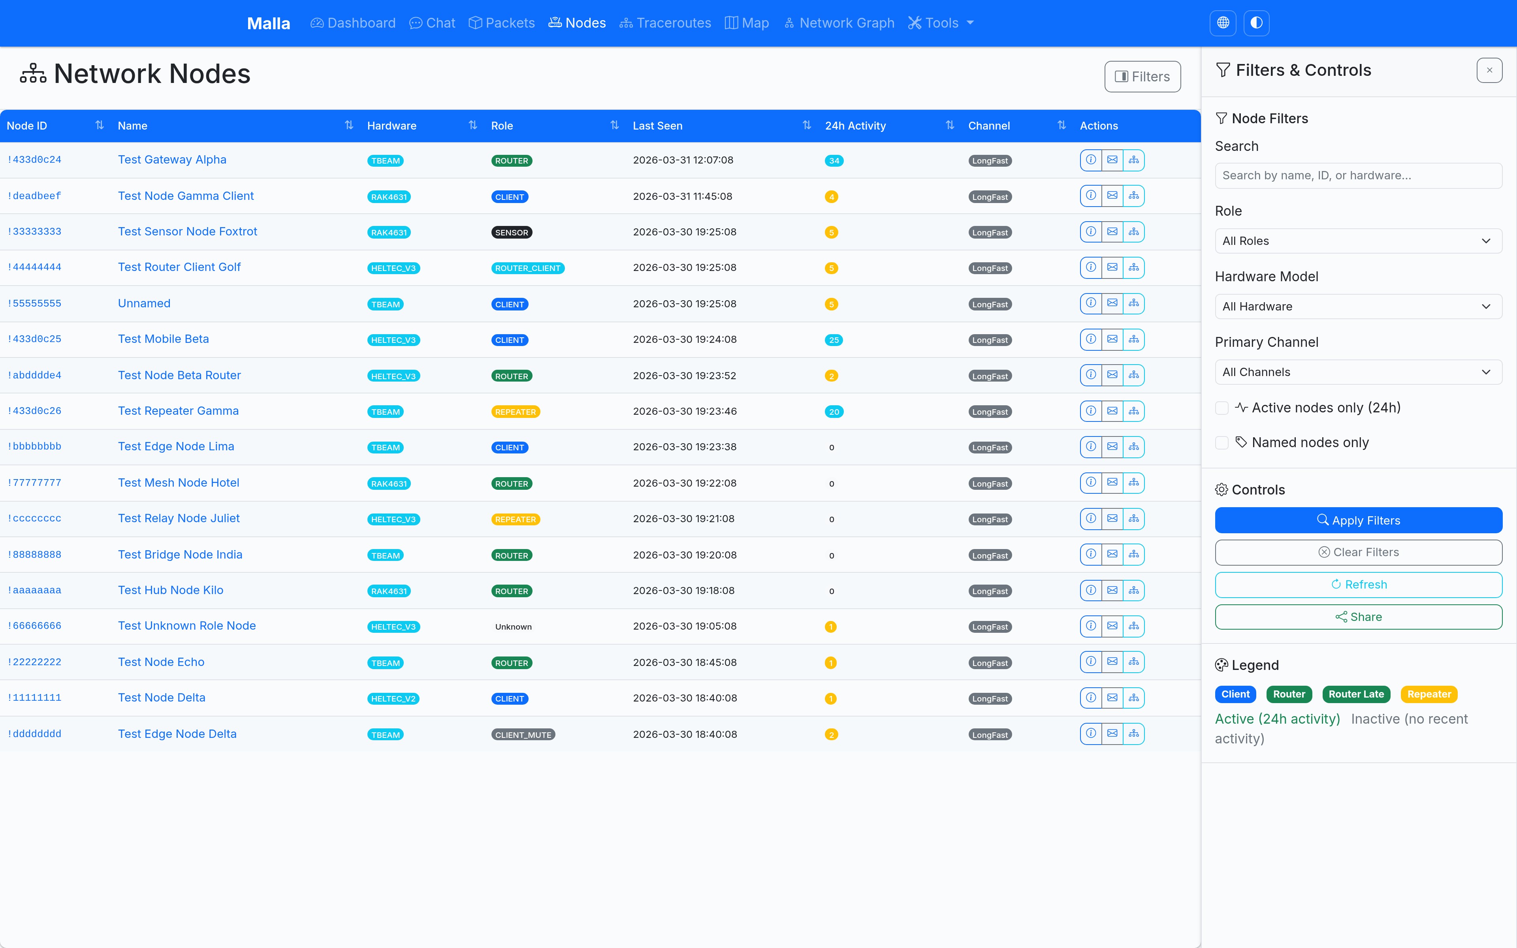Open the Primary Channel All Channels dropdown
Image resolution: width=1517 pixels, height=948 pixels.
pos(1359,372)
